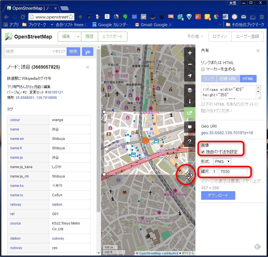Image resolution: width=268 pixels, height=257 pixels.
Task: Open the エクスポート export view
Action: (x=112, y=37)
